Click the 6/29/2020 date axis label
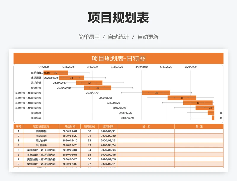 190,67
